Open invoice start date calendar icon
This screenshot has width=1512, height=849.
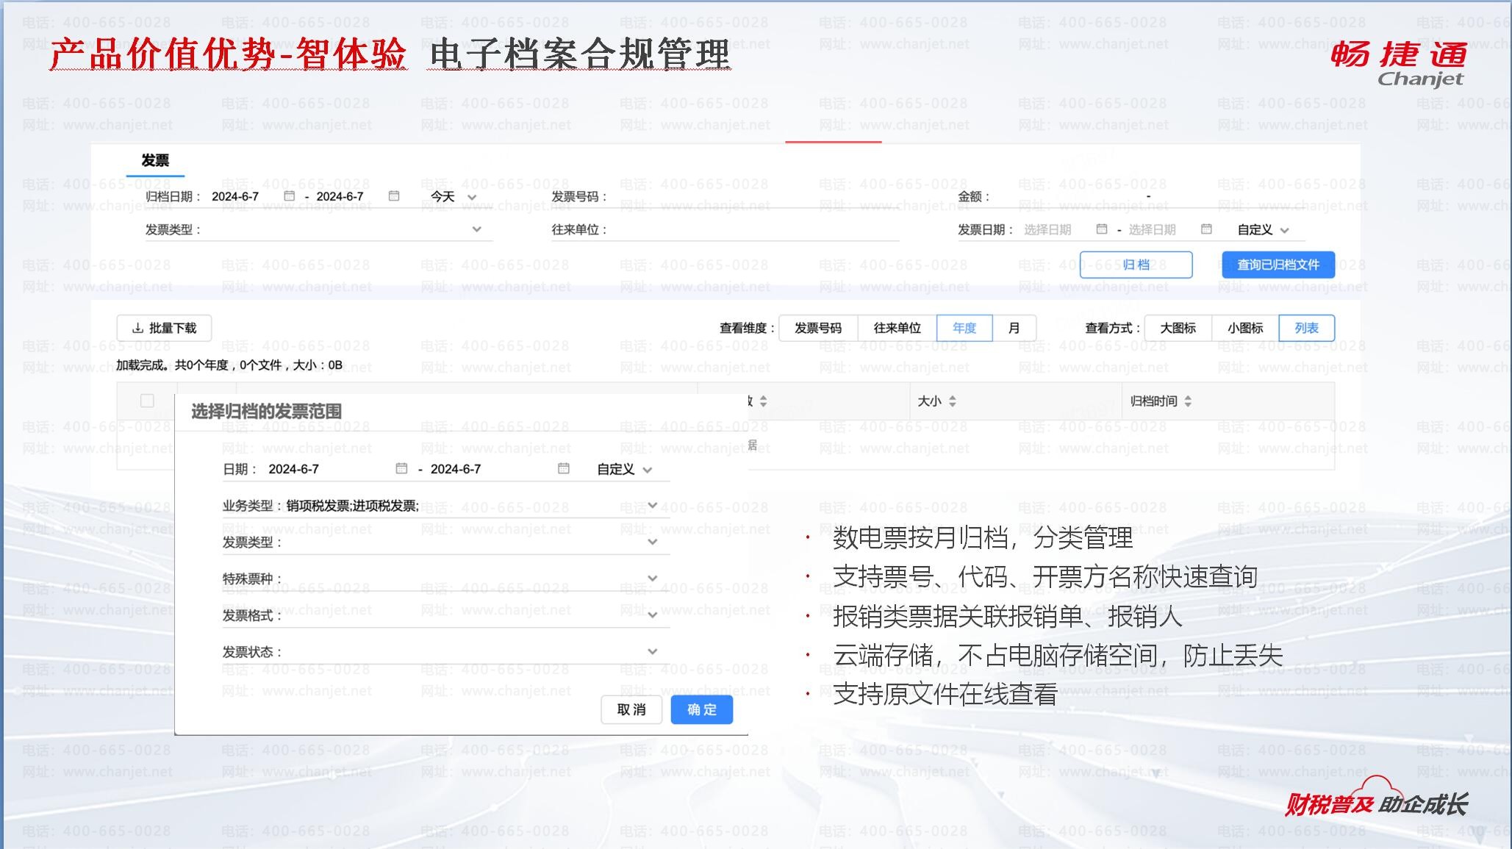tap(1101, 229)
